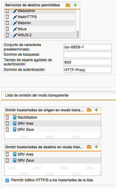Open folder icon for destination hosts skip list
The height and width of the screenshot is (188, 116).
(x=89, y=147)
